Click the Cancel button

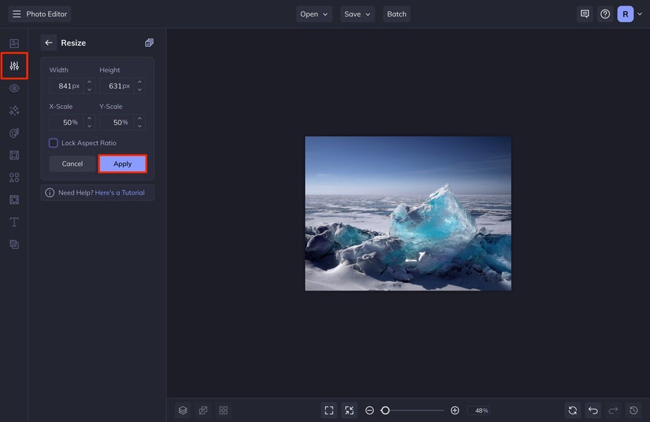(72, 164)
